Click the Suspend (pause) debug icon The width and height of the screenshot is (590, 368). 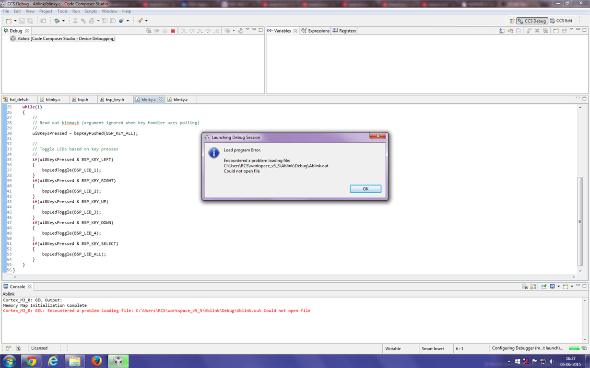[165, 30]
